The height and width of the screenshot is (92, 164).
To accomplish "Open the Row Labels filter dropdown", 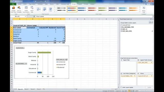I will coord(25,28).
